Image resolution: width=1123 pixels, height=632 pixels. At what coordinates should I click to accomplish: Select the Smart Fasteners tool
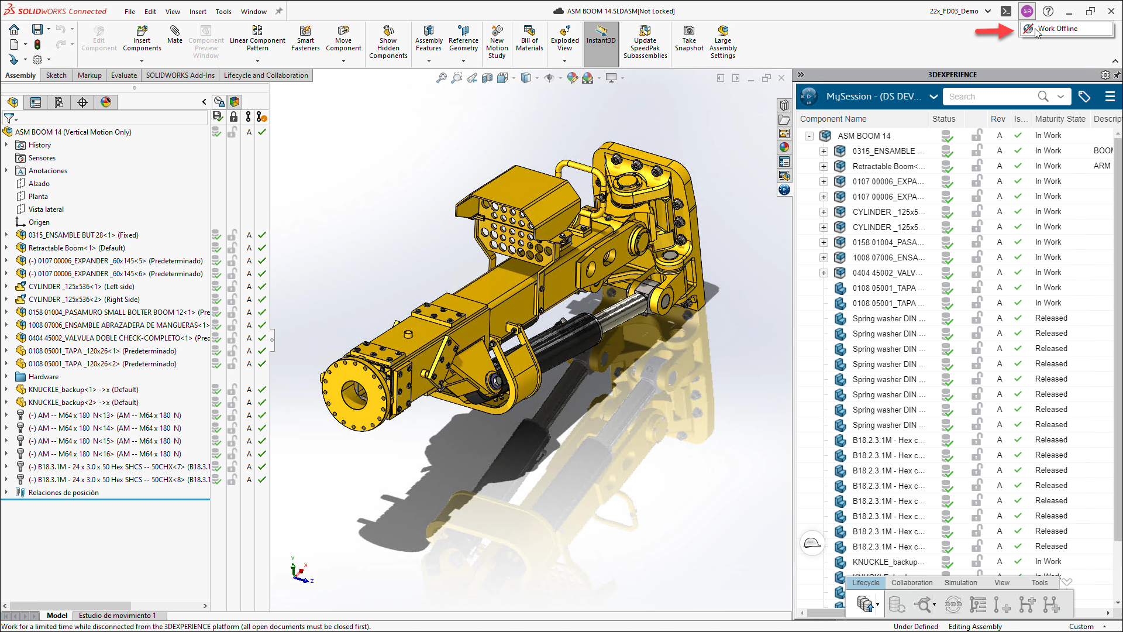point(305,30)
